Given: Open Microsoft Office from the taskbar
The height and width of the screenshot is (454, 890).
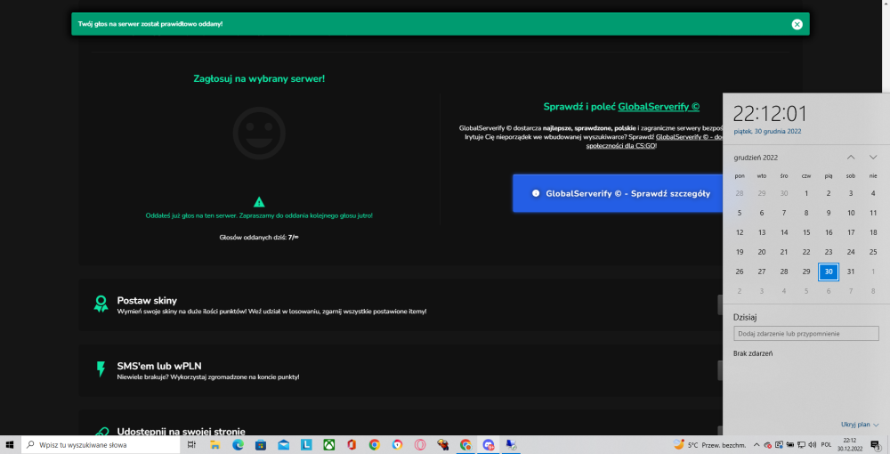Looking at the screenshot, I should 352,445.
